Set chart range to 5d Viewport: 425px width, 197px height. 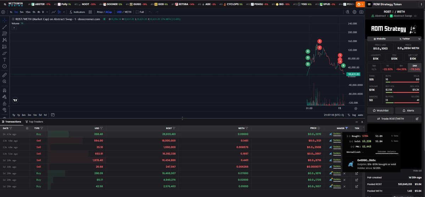40,115
